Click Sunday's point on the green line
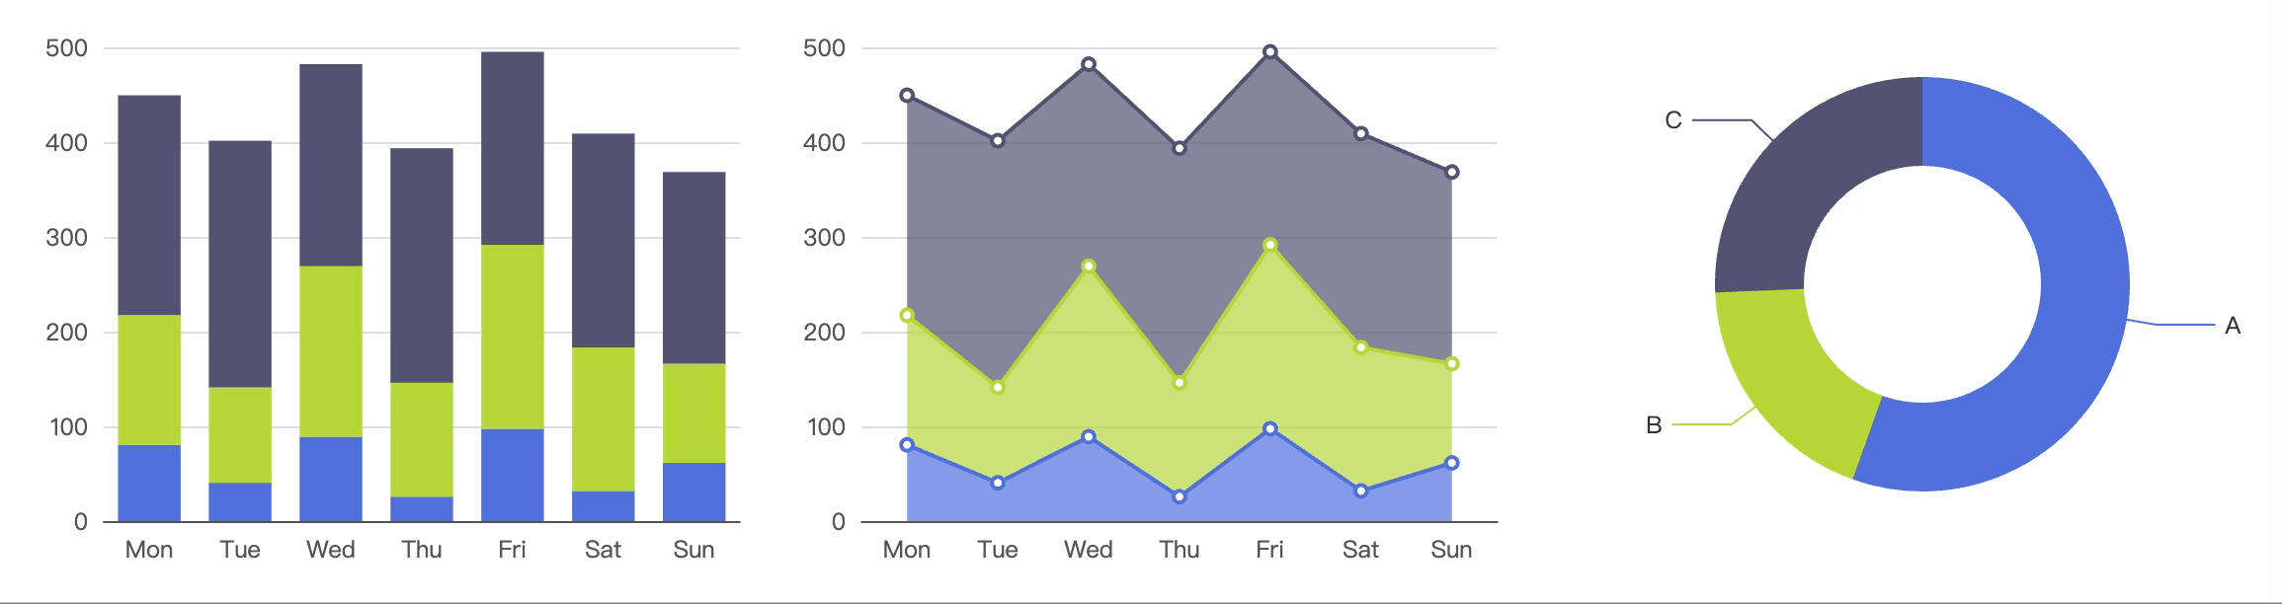Screen dimensions: 2282x604 1452,364
